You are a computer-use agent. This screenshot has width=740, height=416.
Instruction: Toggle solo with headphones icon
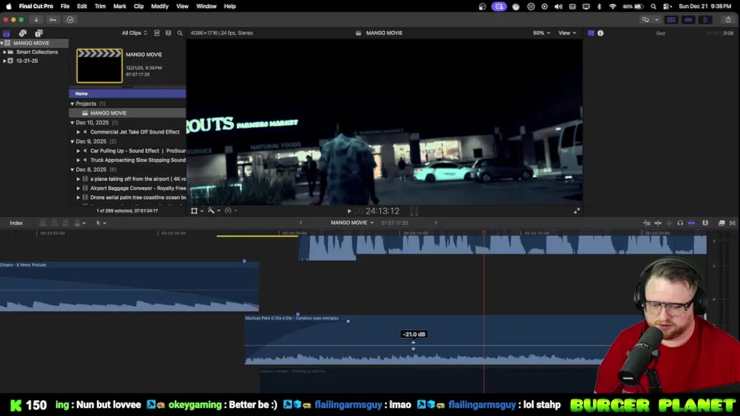tap(680, 223)
